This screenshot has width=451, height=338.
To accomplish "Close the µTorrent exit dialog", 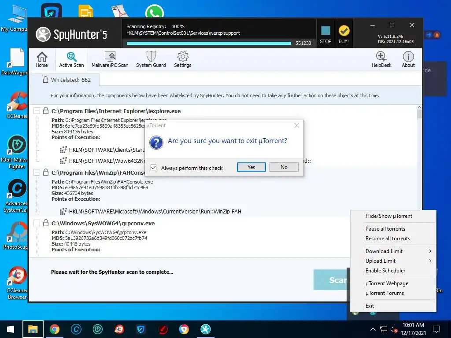I will pos(297,125).
